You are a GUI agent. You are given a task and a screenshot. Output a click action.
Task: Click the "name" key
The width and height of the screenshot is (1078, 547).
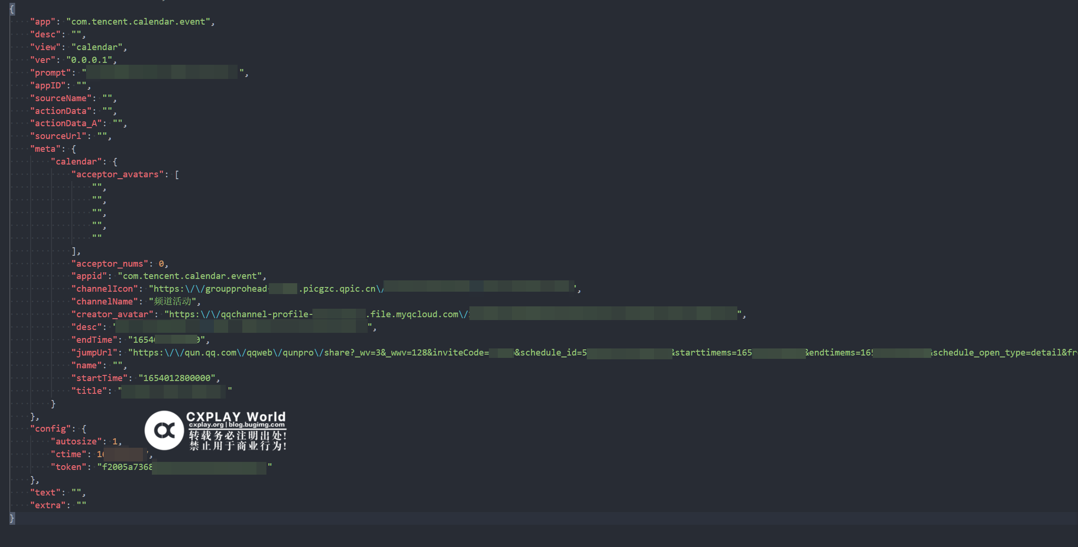tap(87, 365)
